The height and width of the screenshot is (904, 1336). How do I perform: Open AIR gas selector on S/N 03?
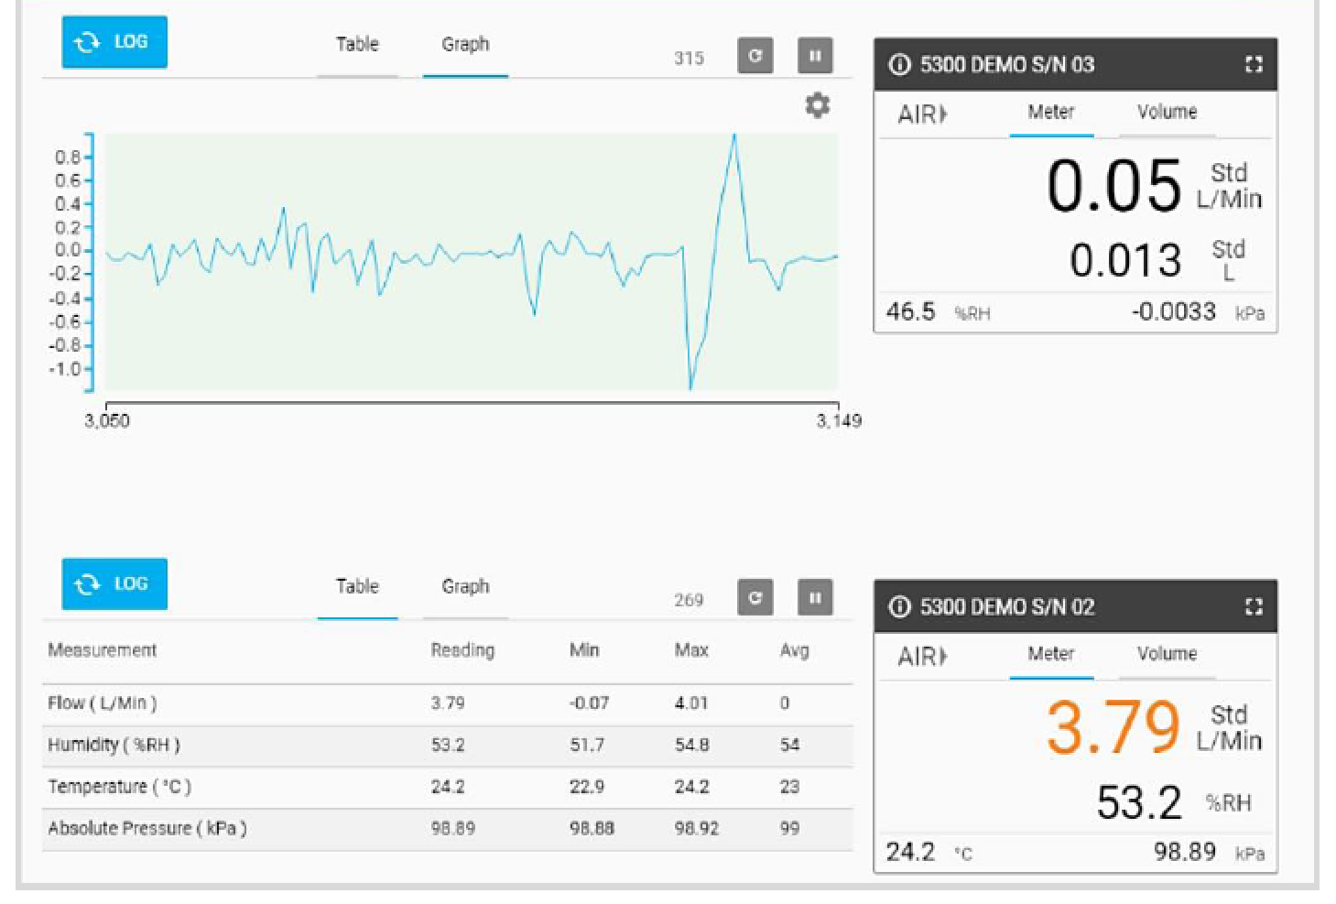point(922,114)
